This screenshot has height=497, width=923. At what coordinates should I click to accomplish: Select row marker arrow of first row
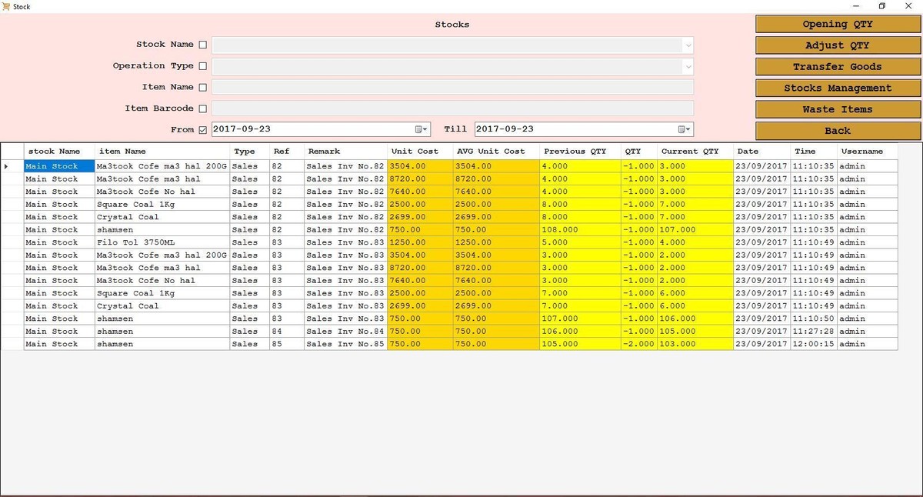tap(7, 166)
